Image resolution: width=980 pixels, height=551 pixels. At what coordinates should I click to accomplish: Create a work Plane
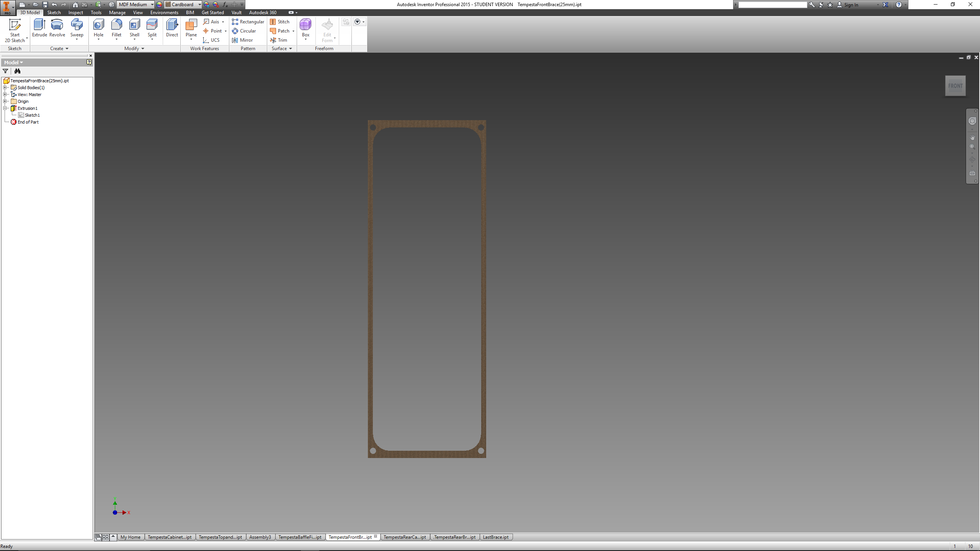pos(191,29)
